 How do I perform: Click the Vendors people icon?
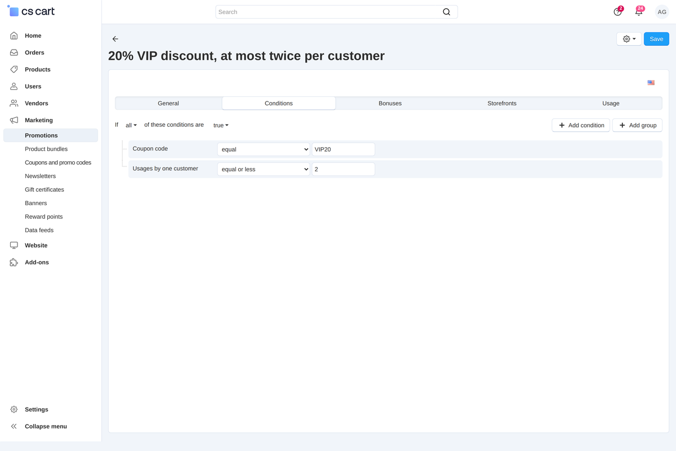14,103
